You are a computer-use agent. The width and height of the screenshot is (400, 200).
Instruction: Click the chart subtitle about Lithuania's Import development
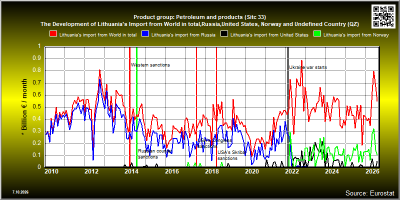pos(199,24)
